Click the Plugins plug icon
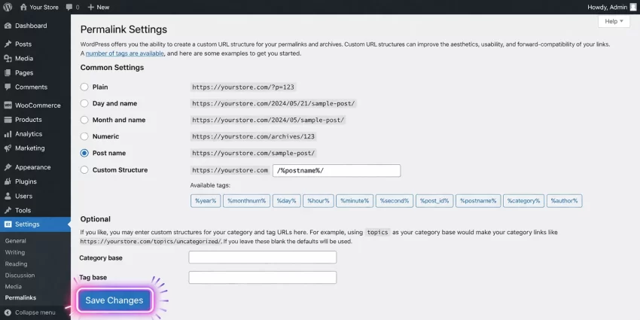This screenshot has width=640, height=320. tap(8, 181)
